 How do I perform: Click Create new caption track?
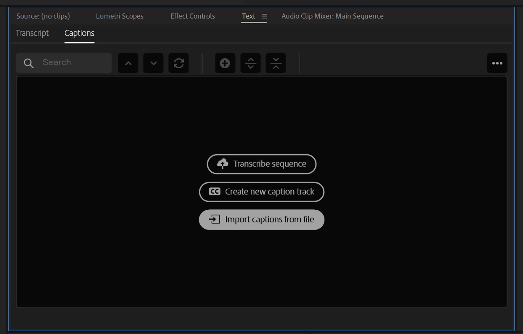coord(261,192)
